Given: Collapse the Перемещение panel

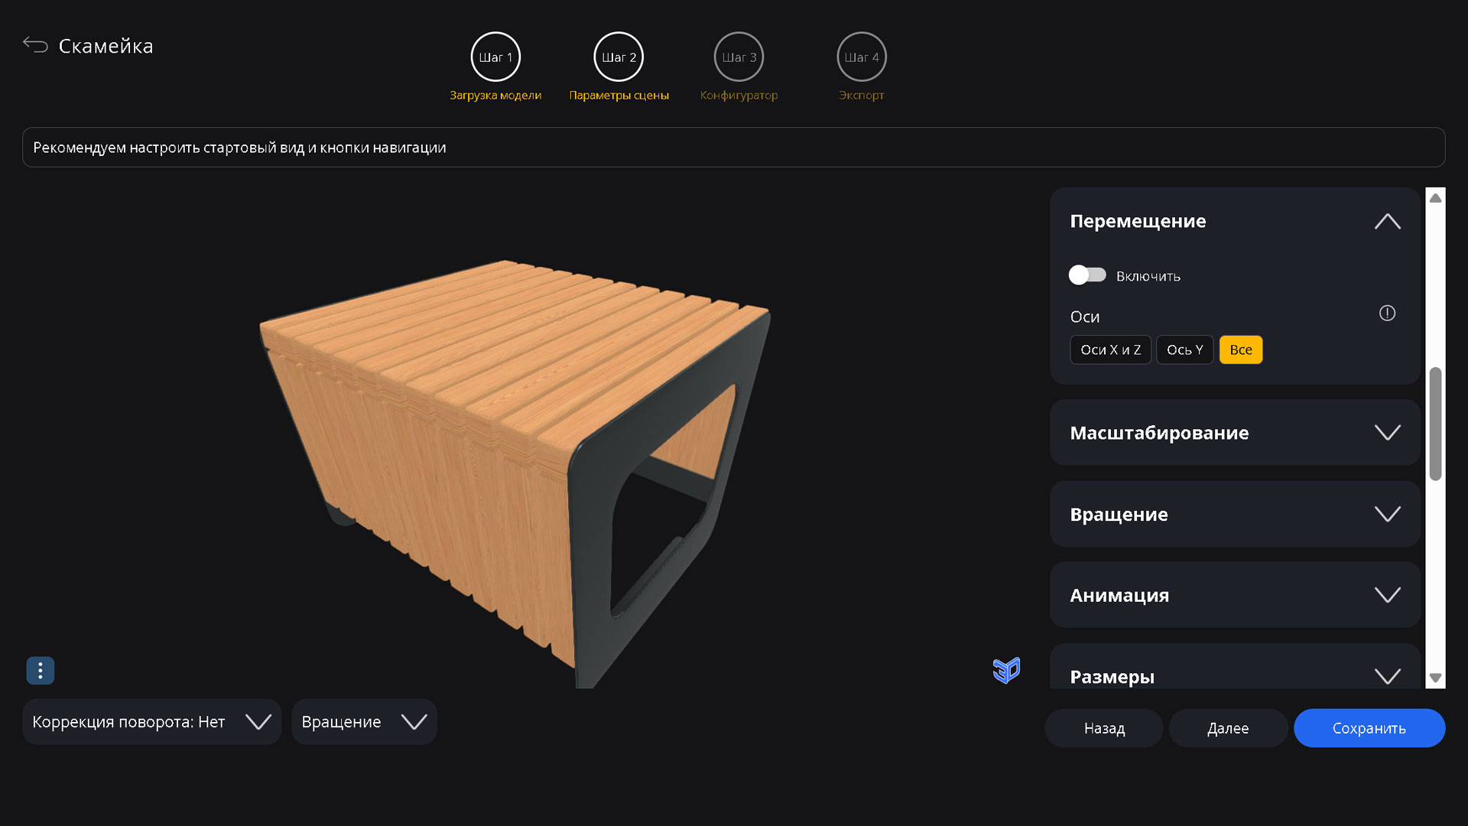Looking at the screenshot, I should click(x=1388, y=221).
